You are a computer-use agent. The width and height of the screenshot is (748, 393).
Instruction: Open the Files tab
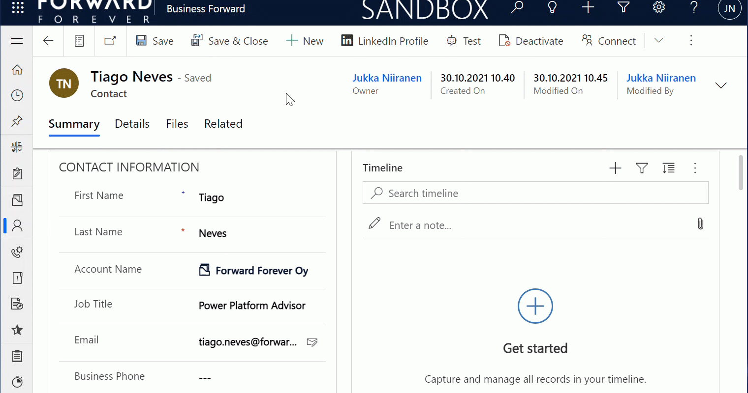pyautogui.click(x=177, y=124)
